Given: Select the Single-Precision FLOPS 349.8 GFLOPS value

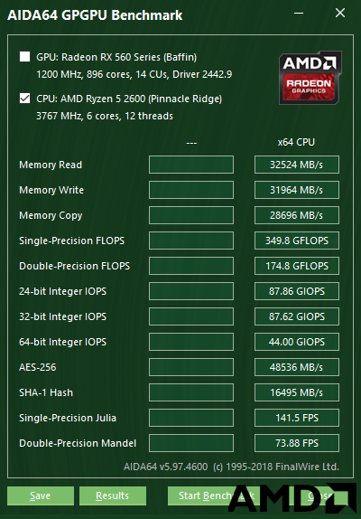Looking at the screenshot, I should point(297,241).
